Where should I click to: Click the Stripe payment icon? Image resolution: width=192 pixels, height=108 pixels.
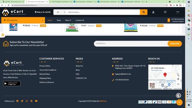[x=159, y=102]
